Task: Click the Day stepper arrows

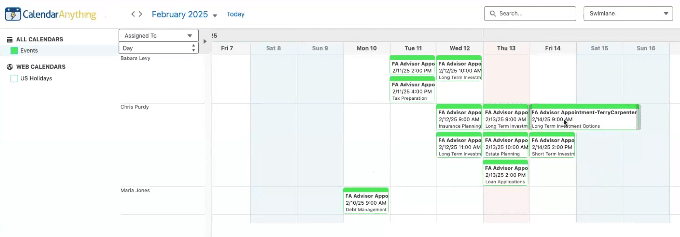Action: click(x=193, y=48)
